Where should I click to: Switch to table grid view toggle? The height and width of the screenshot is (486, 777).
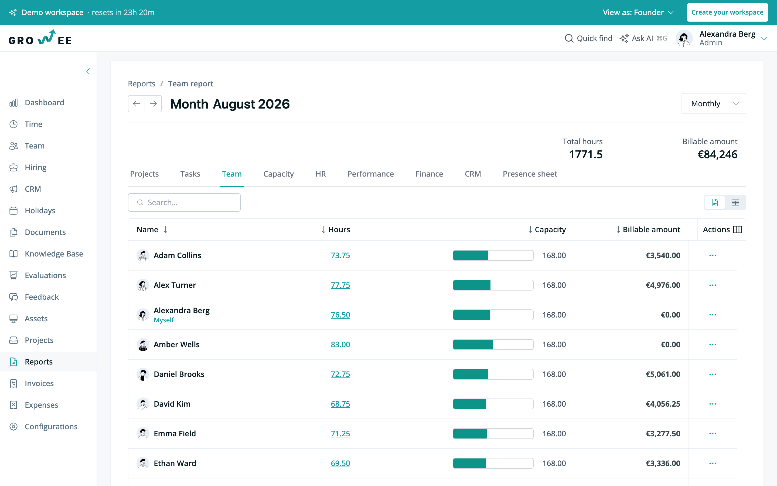coord(735,202)
